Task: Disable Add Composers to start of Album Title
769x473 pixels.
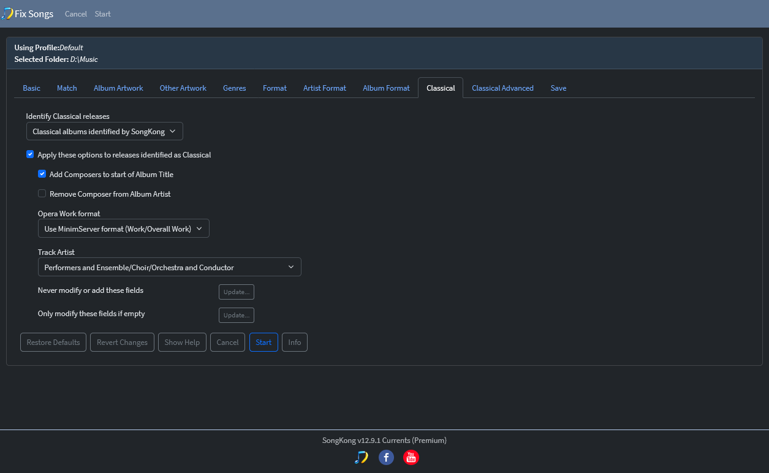Action: coord(42,174)
